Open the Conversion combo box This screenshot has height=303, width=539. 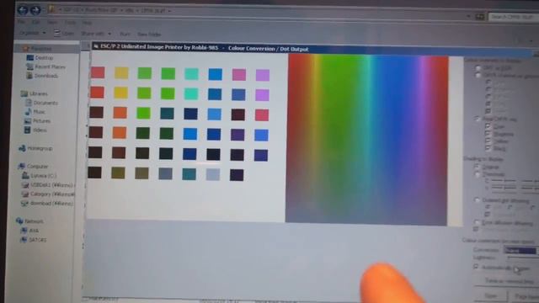click(521, 250)
